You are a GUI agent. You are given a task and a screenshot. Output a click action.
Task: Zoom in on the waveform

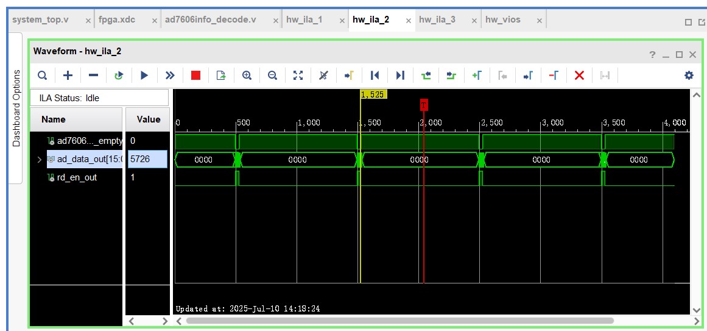click(x=247, y=76)
